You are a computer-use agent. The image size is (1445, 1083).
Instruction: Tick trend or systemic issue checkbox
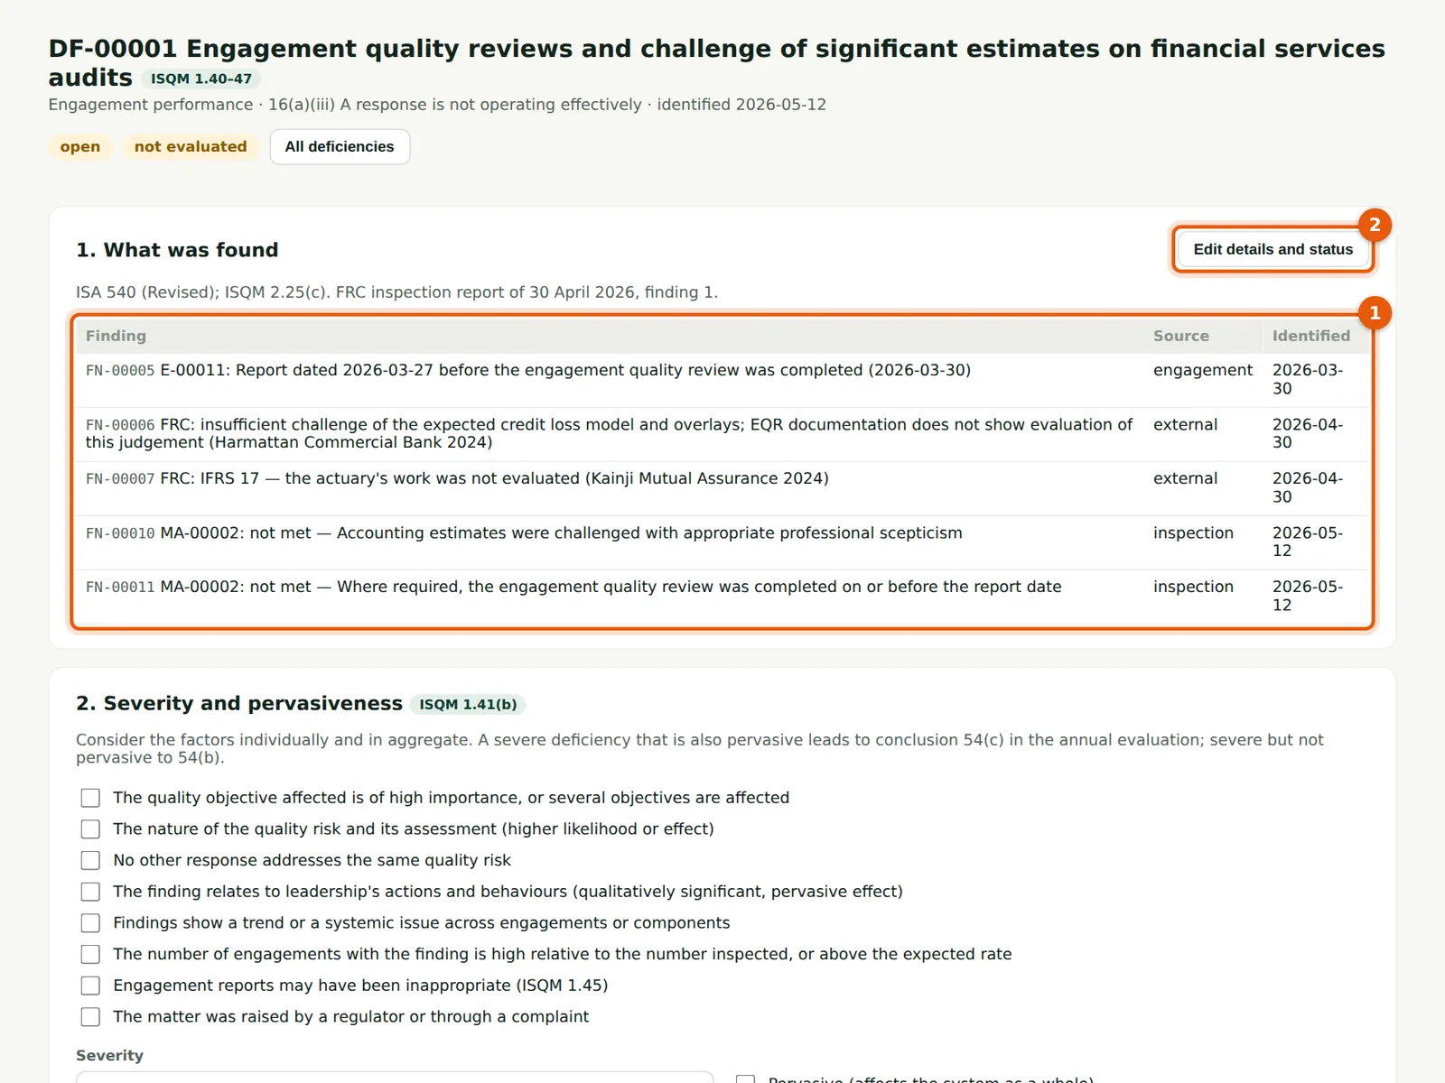90,922
